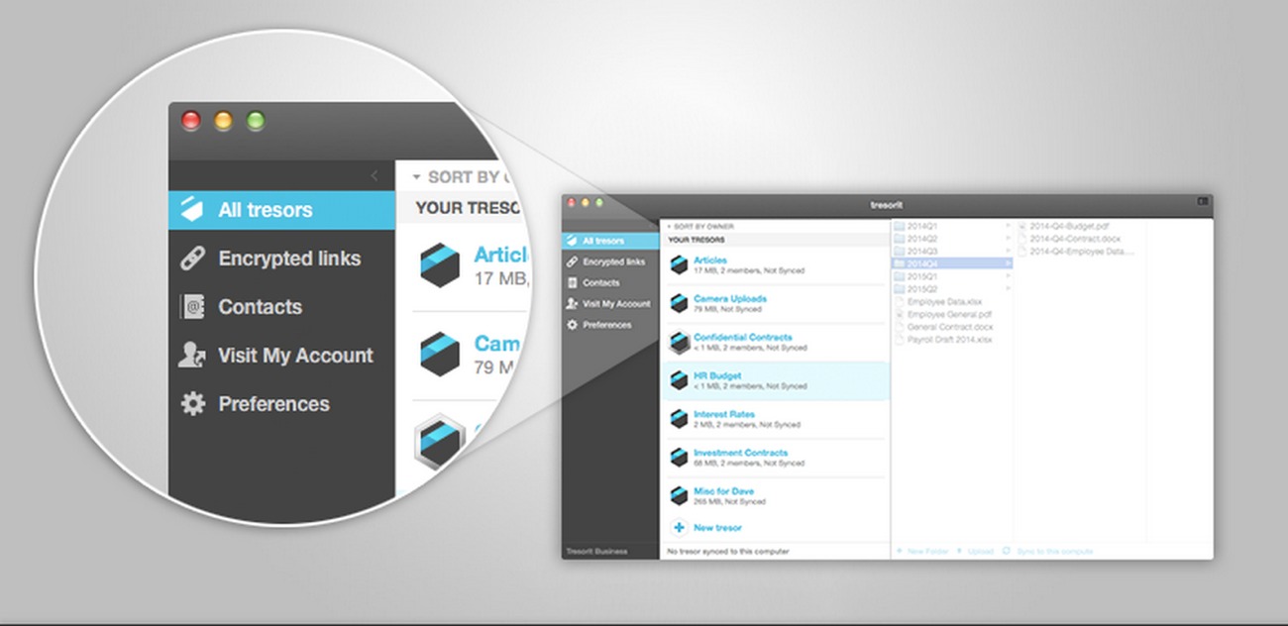Screen dimensions: 1288x626
Task: Expand the 2014Q3 folder arrow
Action: click(1009, 252)
